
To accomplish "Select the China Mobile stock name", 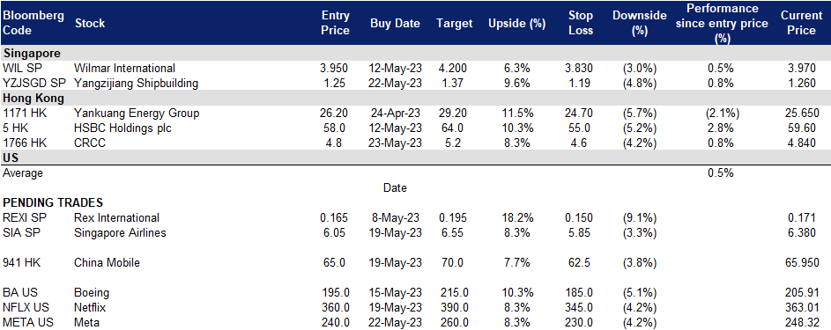I will (107, 263).
